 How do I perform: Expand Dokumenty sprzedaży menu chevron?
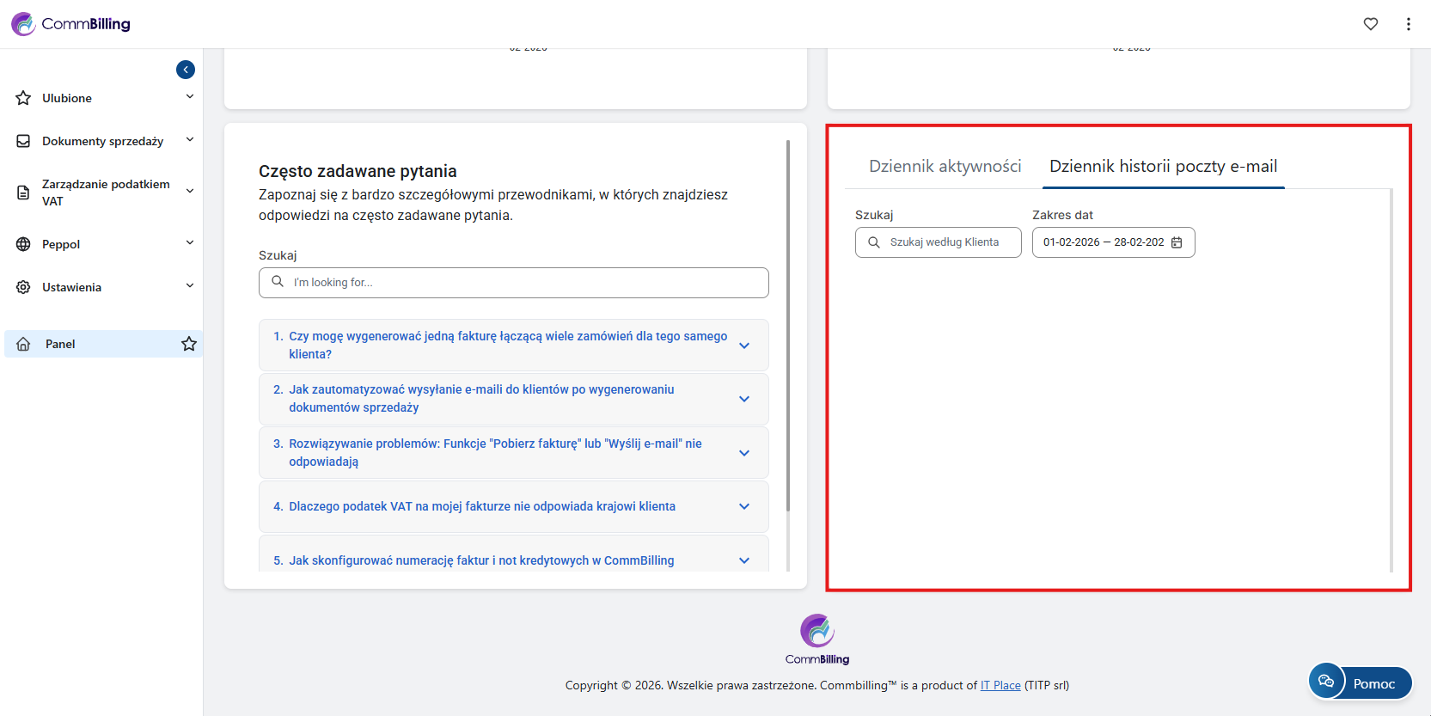(190, 140)
